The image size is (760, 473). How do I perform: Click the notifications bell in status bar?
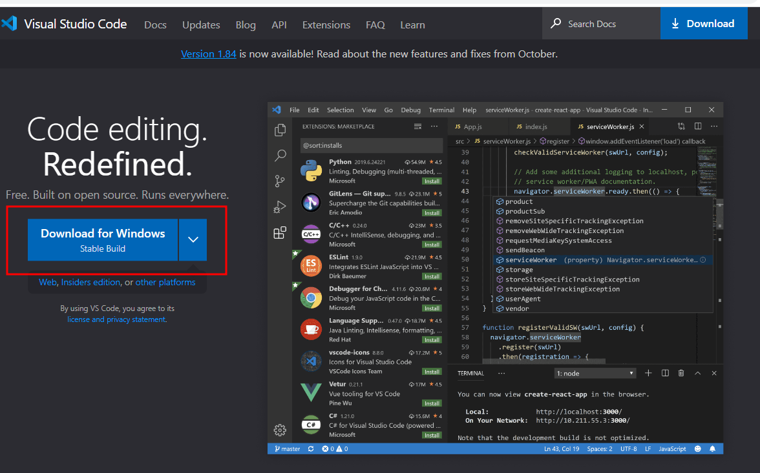[x=712, y=448]
